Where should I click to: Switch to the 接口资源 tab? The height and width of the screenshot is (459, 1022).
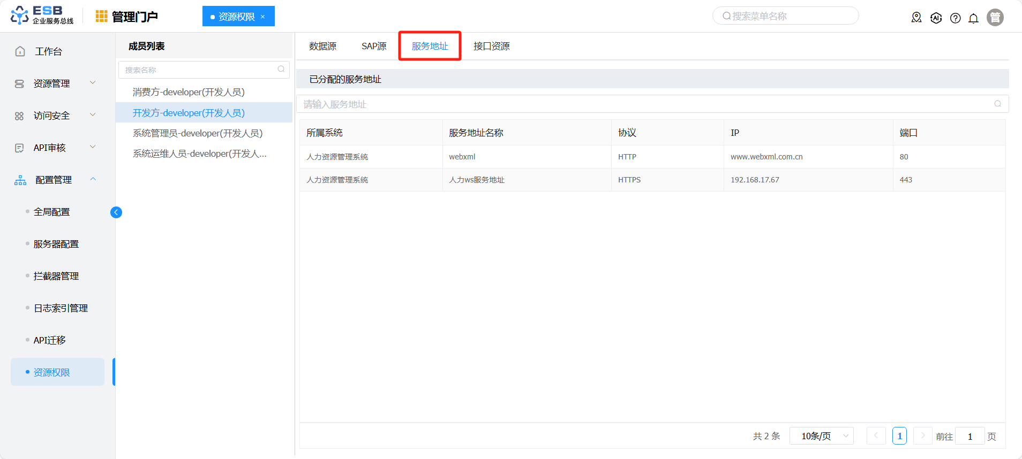(x=491, y=47)
